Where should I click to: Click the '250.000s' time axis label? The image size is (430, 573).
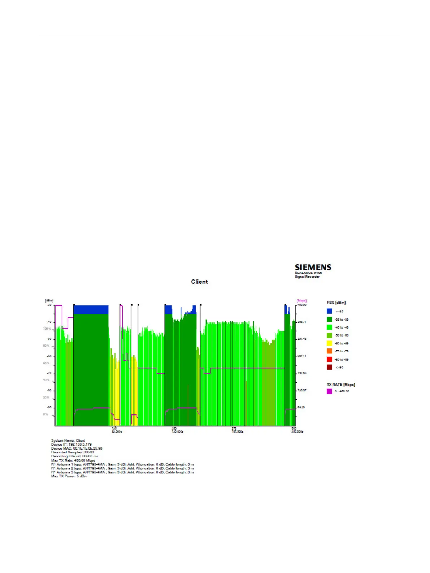297,432
